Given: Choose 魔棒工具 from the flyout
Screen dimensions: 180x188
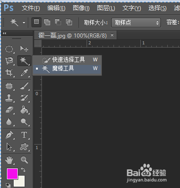Looking at the screenshot, I should pyautogui.click(x=67, y=68).
